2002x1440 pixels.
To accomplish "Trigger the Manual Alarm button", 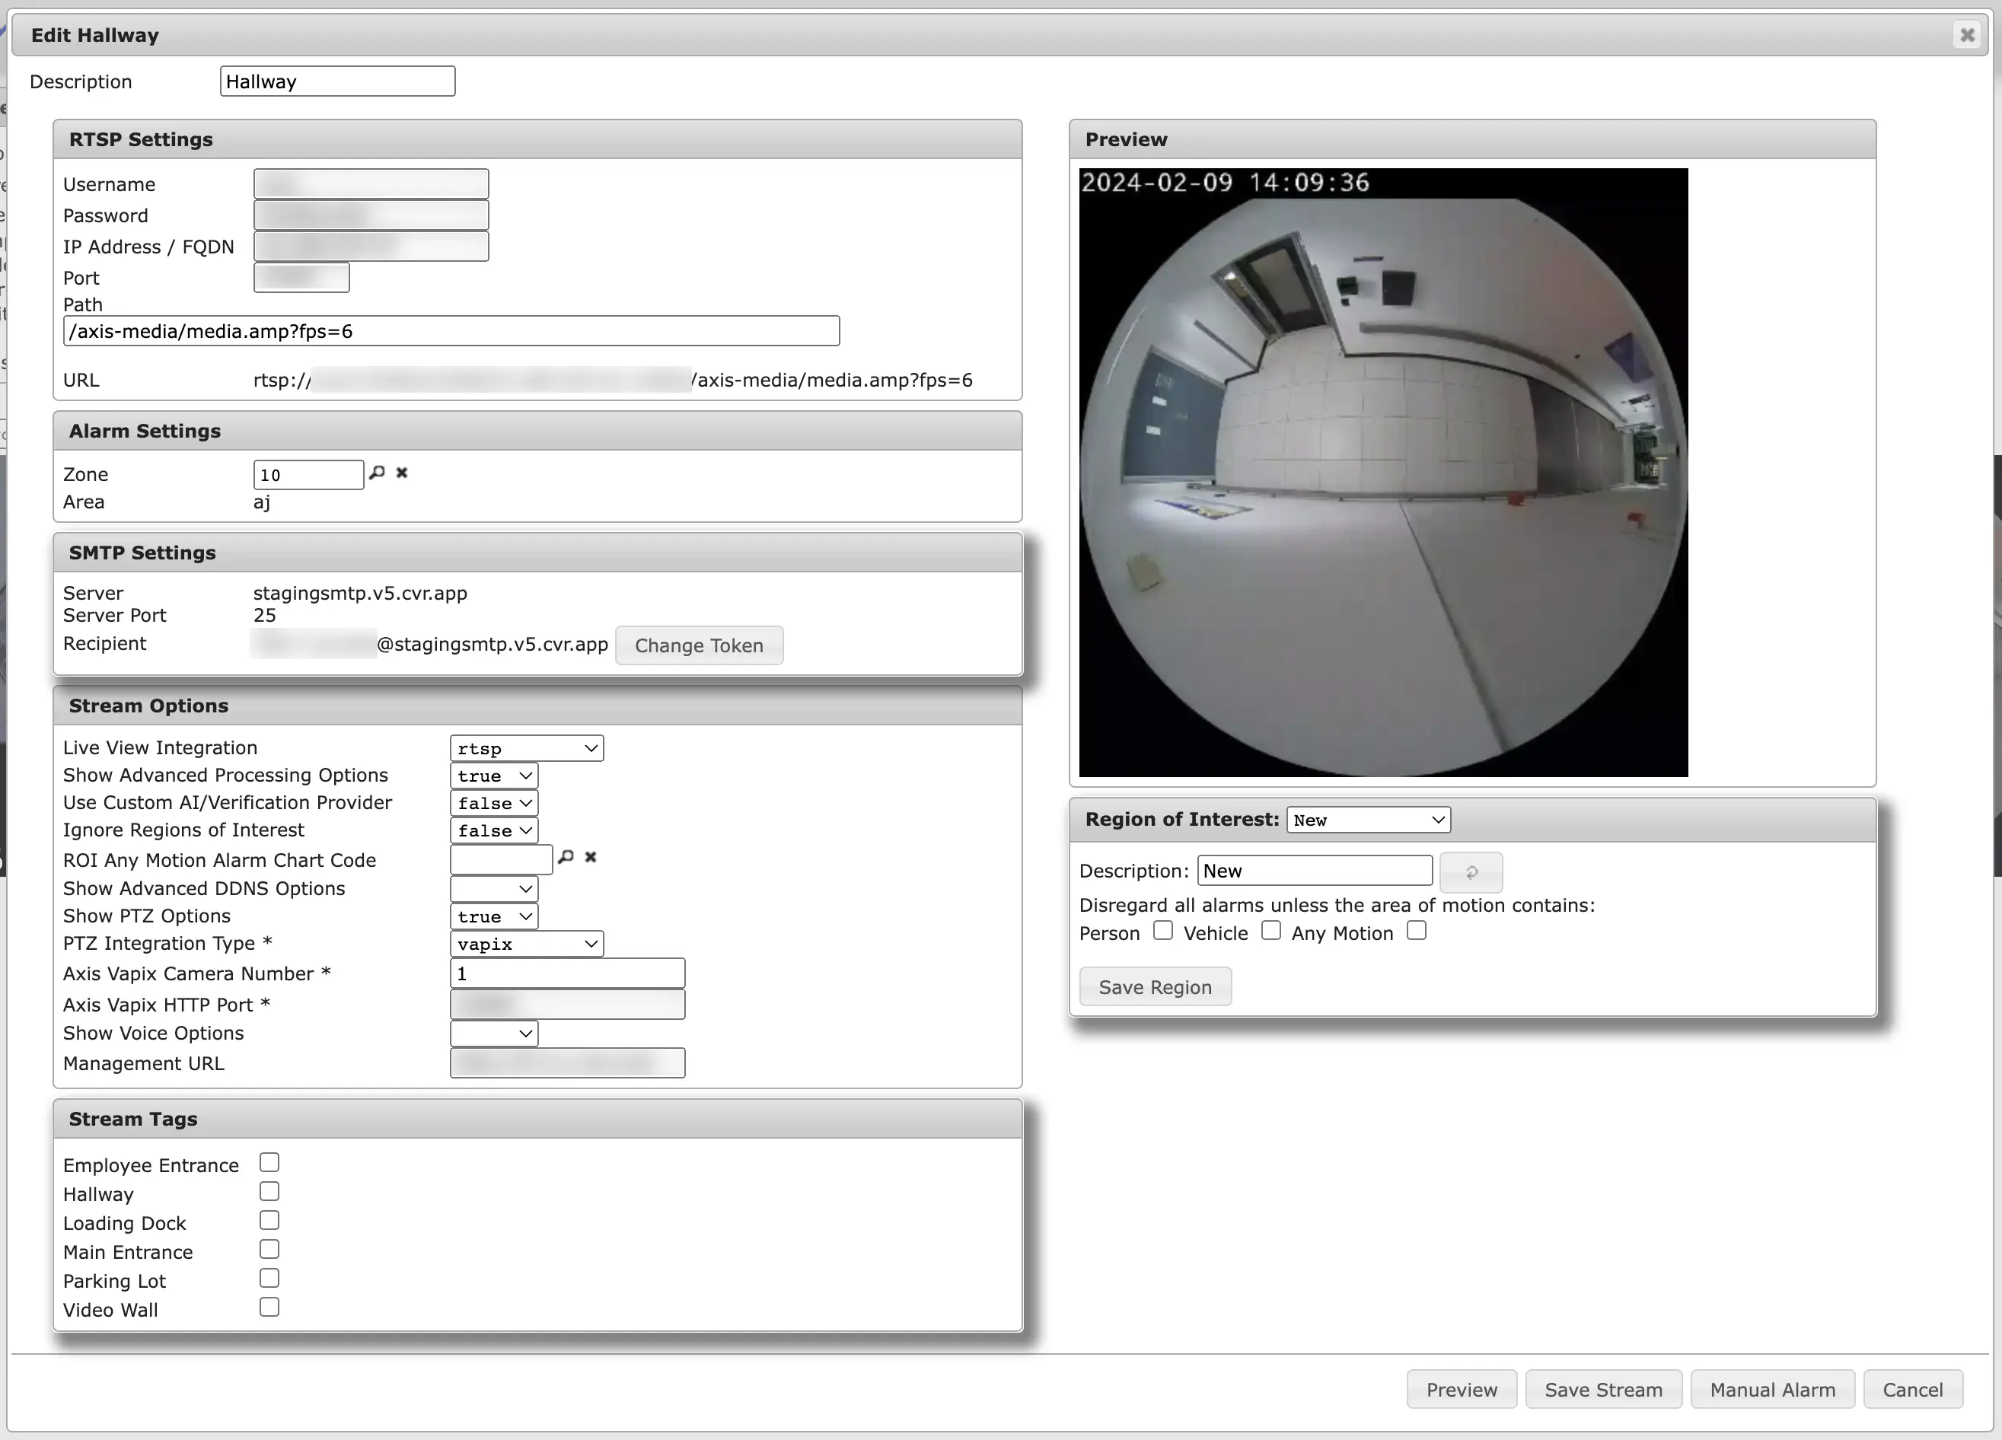I will pyautogui.click(x=1771, y=1390).
